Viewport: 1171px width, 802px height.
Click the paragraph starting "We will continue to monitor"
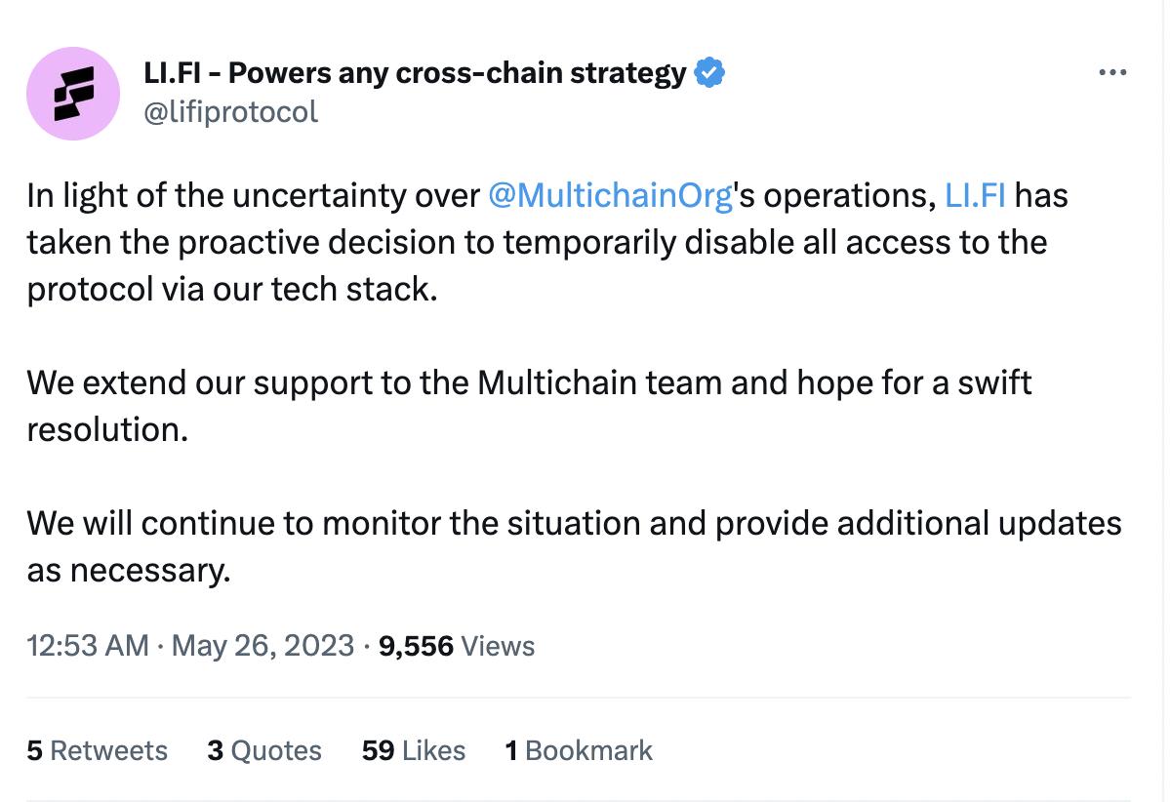pos(574,523)
